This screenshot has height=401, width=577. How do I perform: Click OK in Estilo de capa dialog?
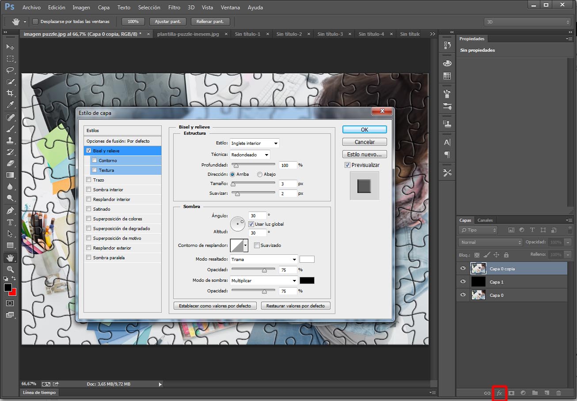364,130
